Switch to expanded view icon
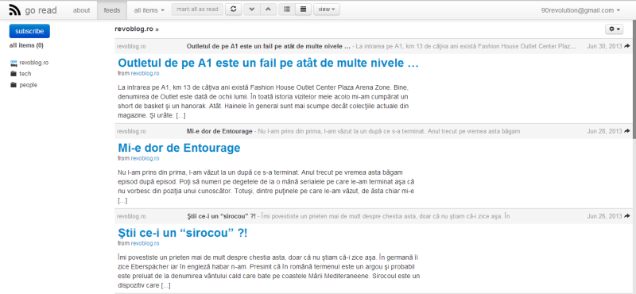 click(303, 10)
